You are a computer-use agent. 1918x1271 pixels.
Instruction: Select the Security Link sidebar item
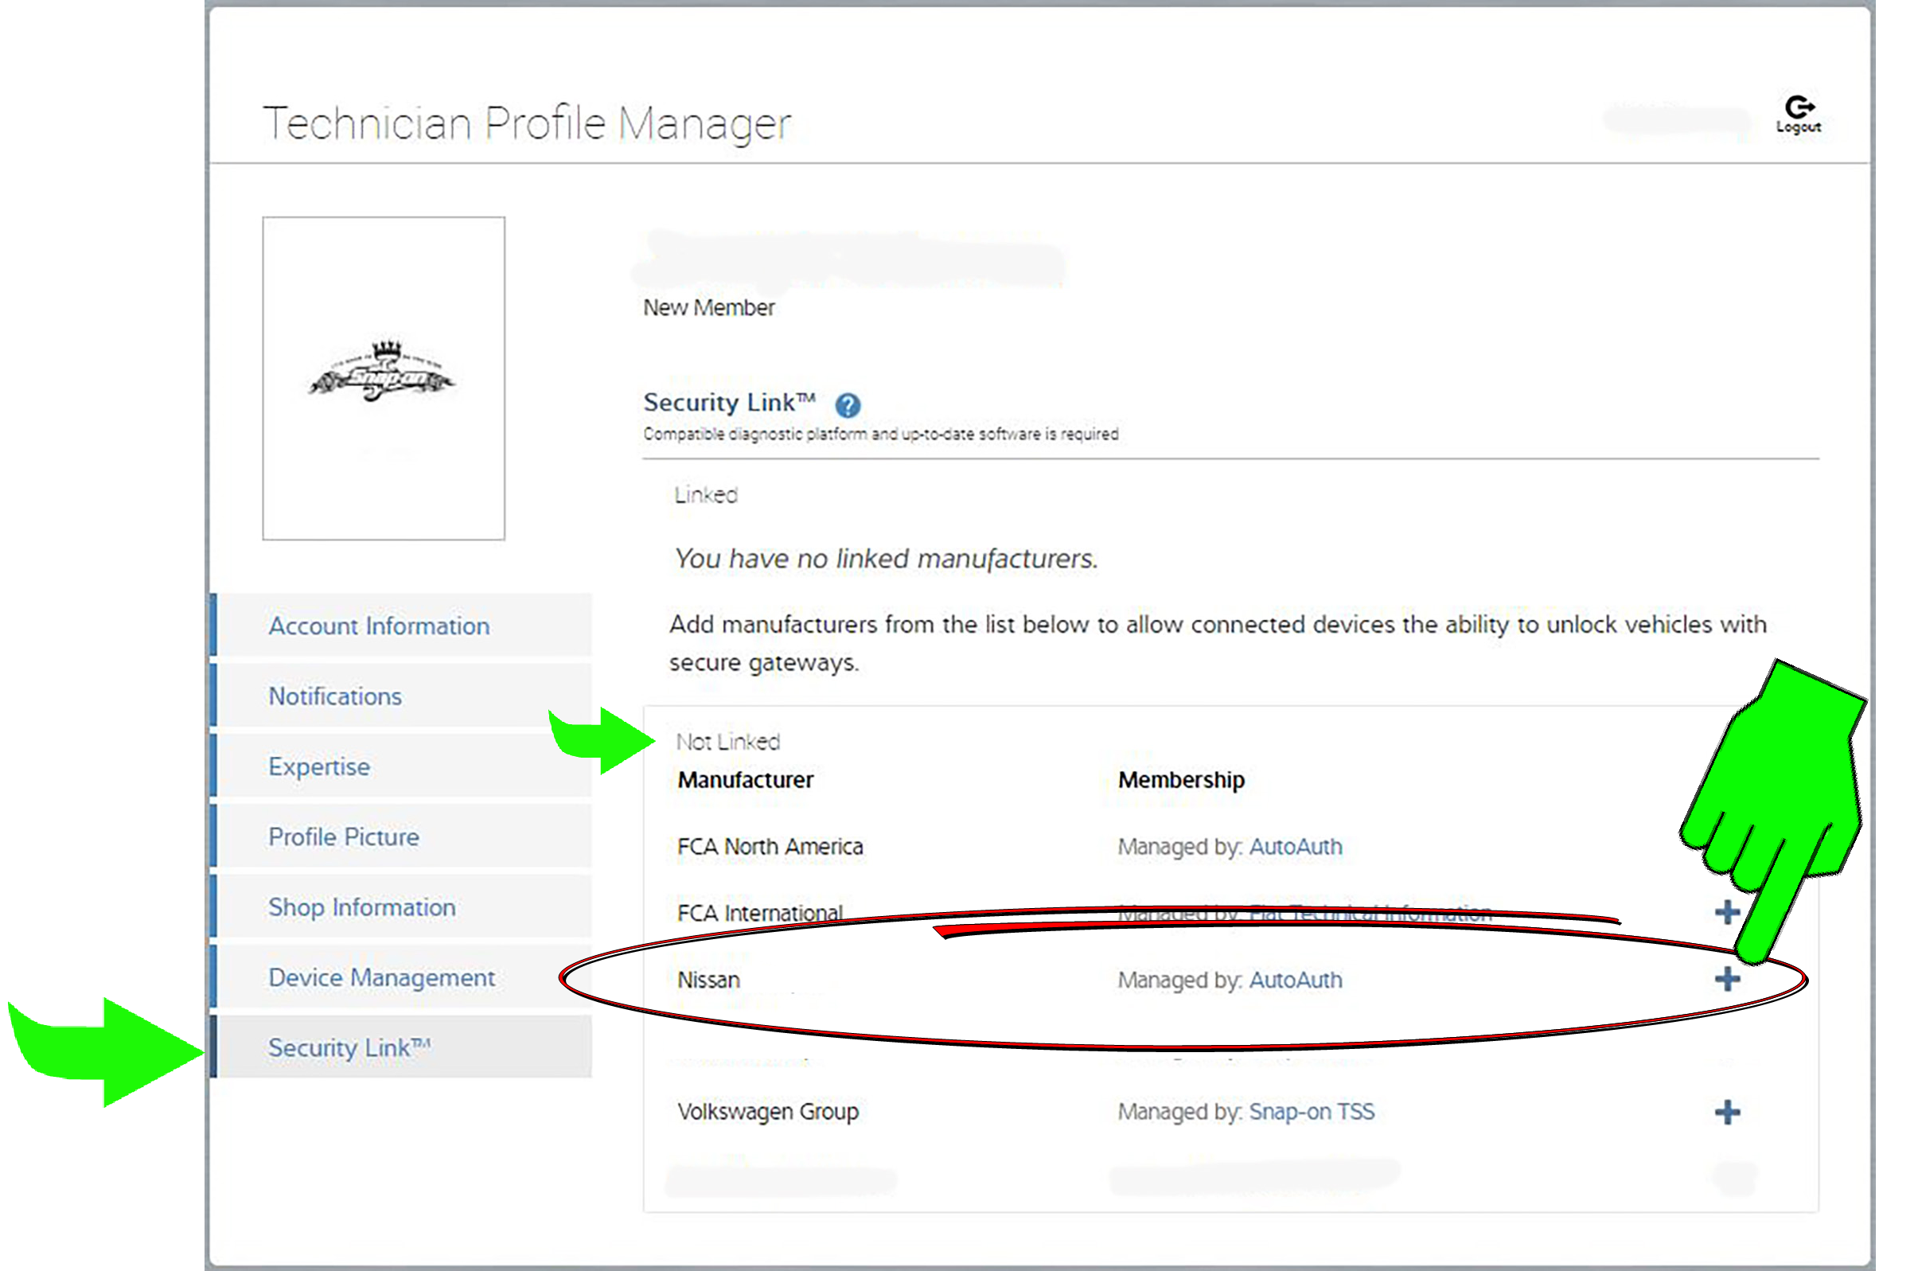[x=349, y=1047]
